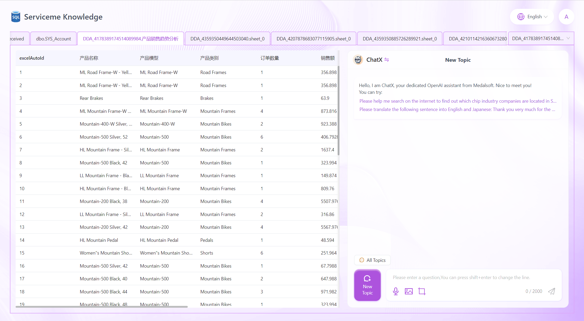Click the user avatar A
Viewport: 584px width, 321px height.
pyautogui.click(x=566, y=17)
